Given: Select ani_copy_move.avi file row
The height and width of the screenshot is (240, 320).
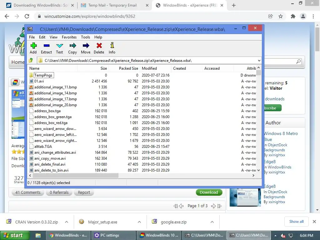Looking at the screenshot, I should (x=142, y=158).
